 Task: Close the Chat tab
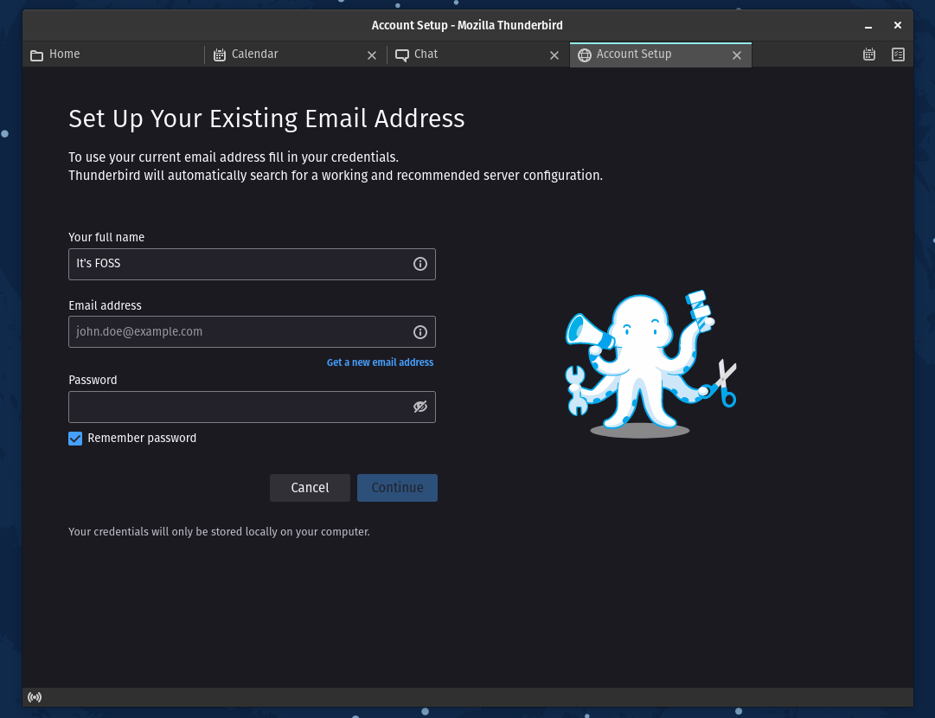[x=554, y=55]
